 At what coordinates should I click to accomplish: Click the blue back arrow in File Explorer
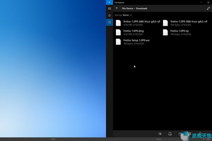109,2
